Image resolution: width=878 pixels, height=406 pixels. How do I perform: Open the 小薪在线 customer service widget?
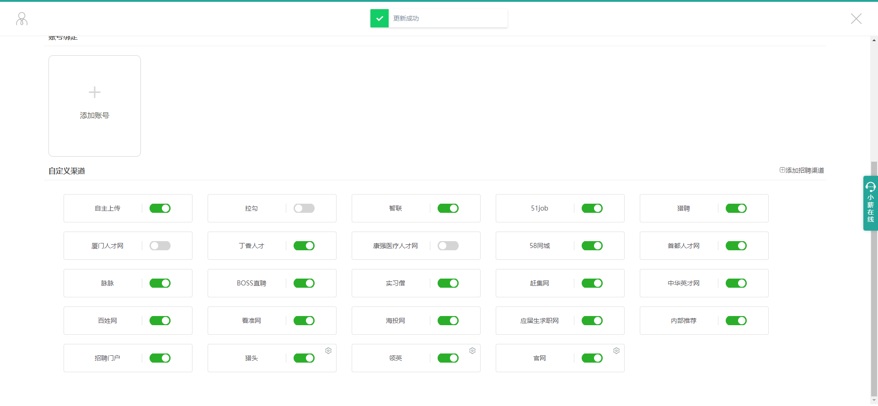pos(870,203)
